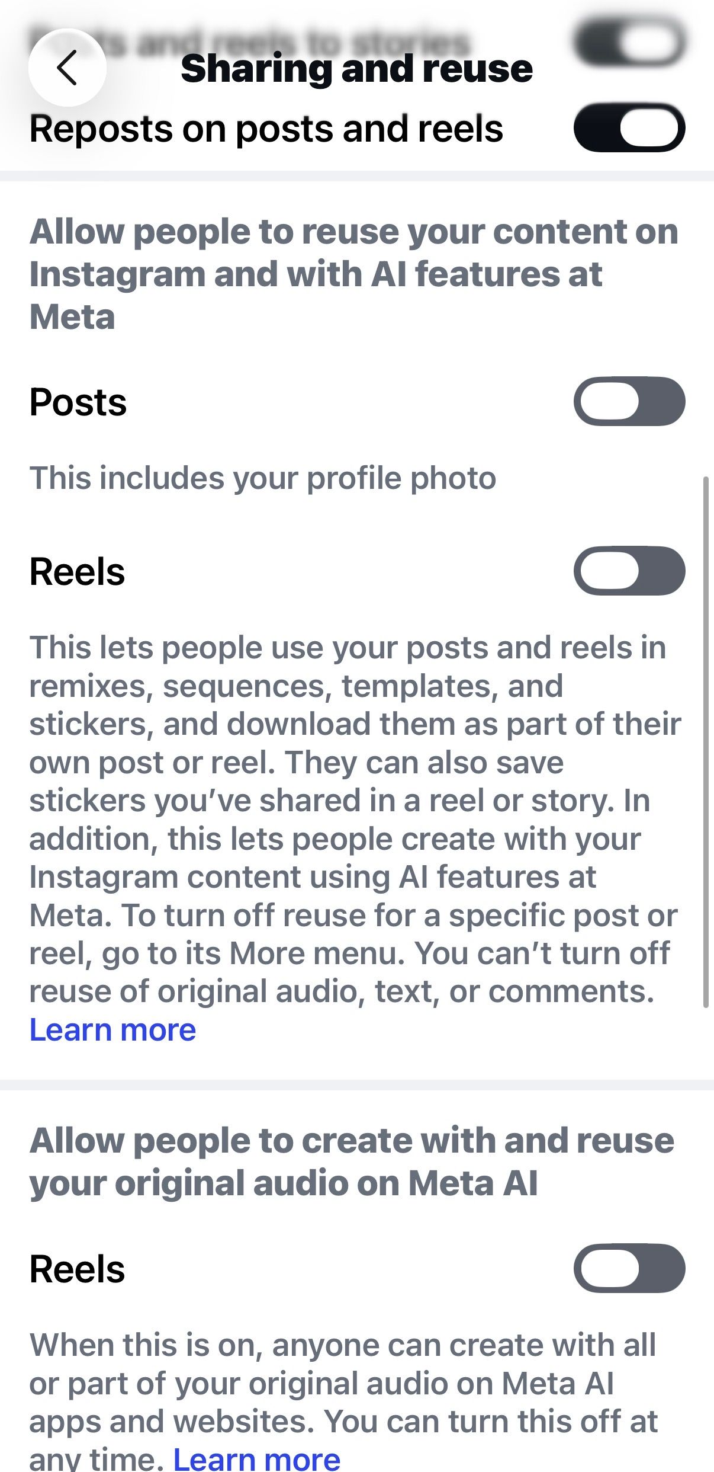The width and height of the screenshot is (714, 1472).
Task: Enable the Posts reuse toggle
Action: pyautogui.click(x=629, y=401)
